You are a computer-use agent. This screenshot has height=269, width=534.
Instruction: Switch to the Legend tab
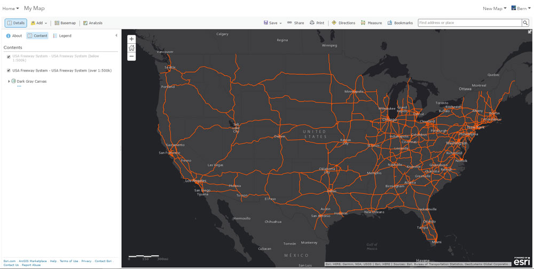click(x=62, y=36)
